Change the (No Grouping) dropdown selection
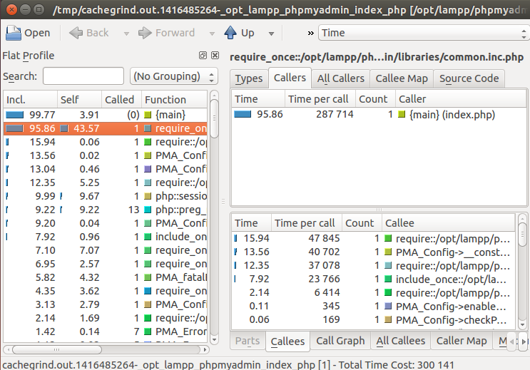530x370 pixels. click(174, 76)
